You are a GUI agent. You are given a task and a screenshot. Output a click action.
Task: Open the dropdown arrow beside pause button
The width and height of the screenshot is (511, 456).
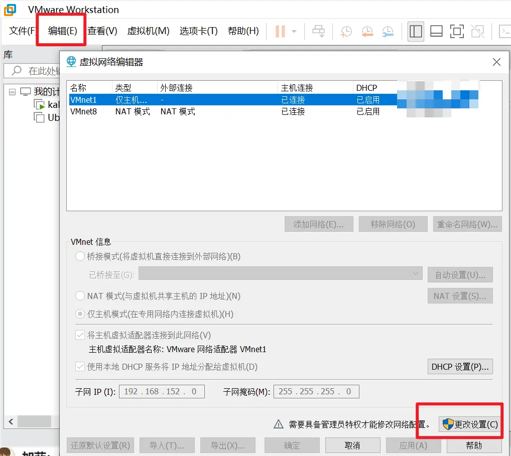click(294, 31)
